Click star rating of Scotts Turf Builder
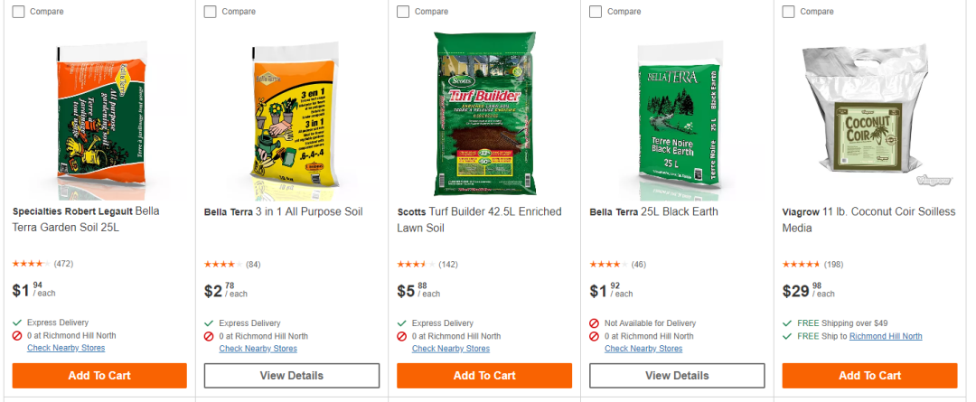Image resolution: width=976 pixels, height=402 pixels. [x=416, y=264]
